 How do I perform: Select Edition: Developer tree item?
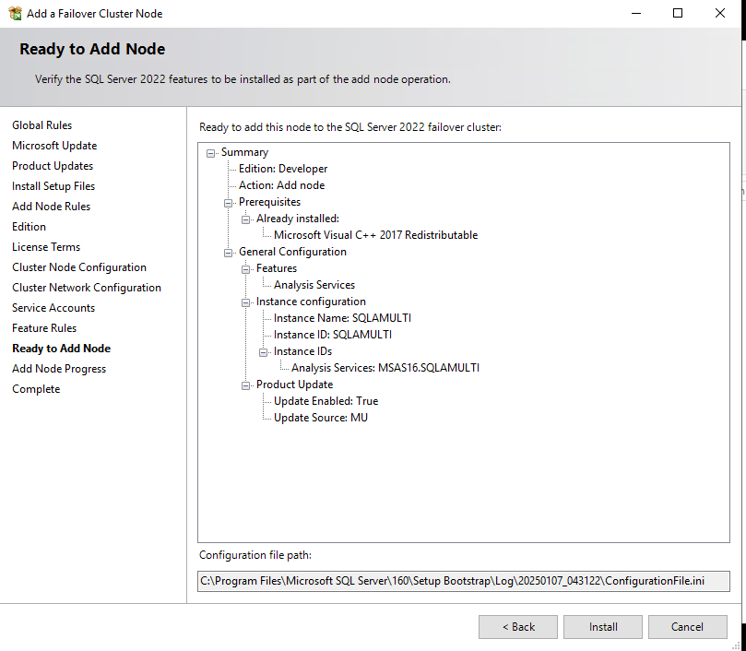click(x=283, y=169)
